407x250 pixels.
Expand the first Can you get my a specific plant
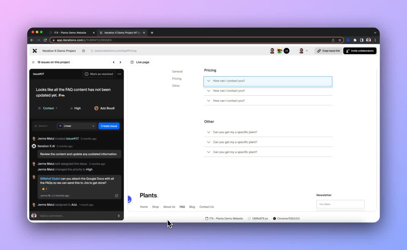tap(268, 132)
